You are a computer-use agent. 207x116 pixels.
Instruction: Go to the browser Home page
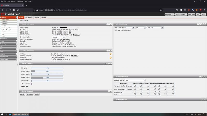pyautogui.click(x=18, y=10)
